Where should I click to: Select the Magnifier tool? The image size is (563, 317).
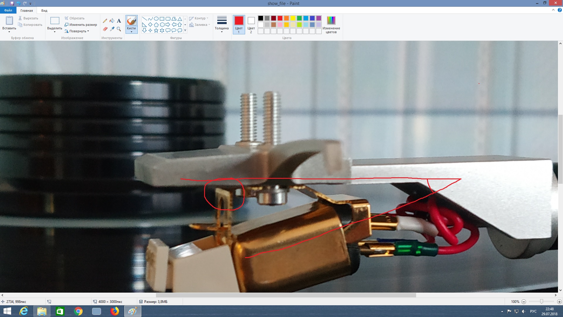pos(119,29)
